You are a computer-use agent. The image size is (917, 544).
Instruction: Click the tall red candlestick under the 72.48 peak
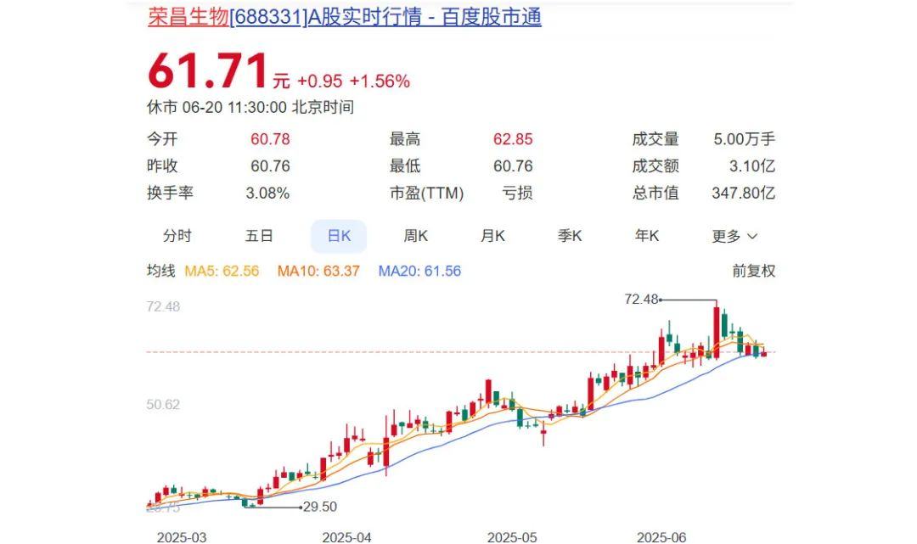(716, 331)
